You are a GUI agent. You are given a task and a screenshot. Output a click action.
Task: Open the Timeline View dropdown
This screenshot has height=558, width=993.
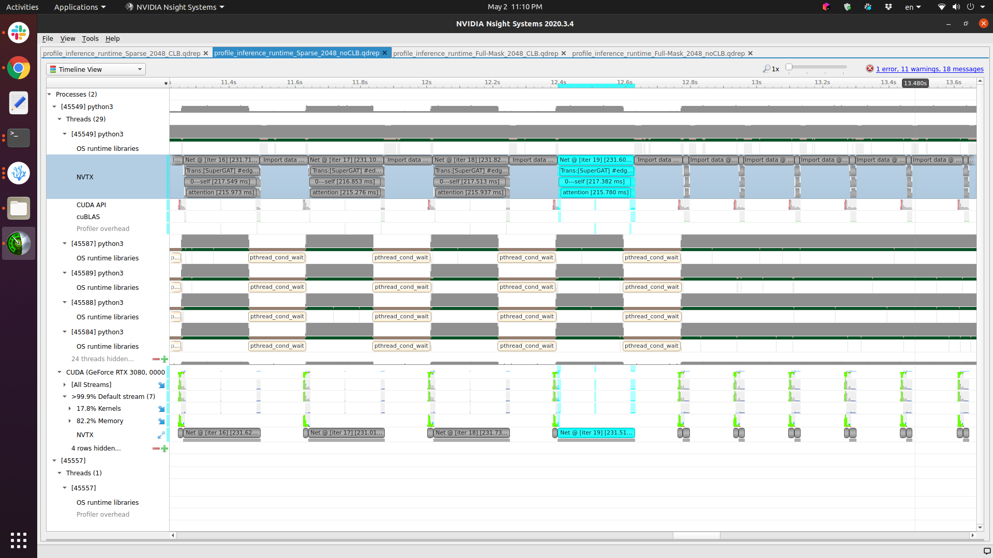point(96,69)
